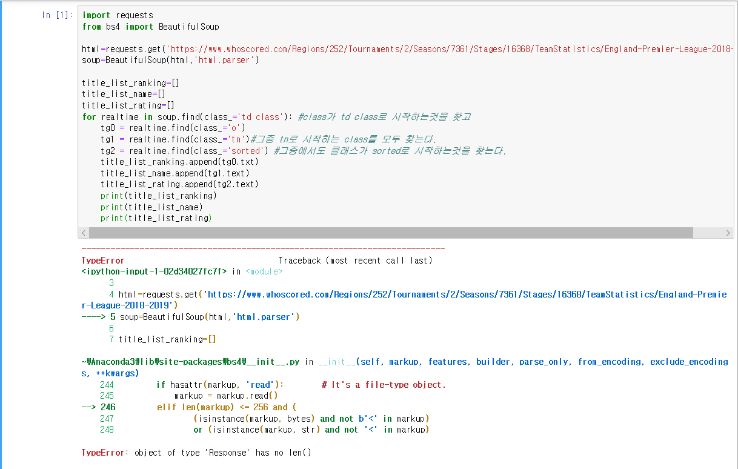Click the right arrow of the code scrollbar
The width and height of the screenshot is (738, 469).
(x=728, y=233)
